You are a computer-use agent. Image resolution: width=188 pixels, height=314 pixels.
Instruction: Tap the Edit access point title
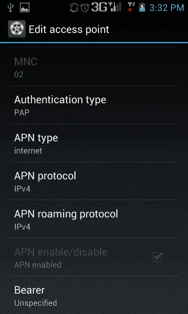point(69,30)
